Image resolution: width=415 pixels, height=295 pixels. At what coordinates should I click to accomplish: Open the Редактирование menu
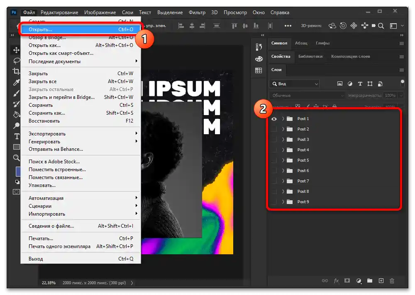(59, 12)
